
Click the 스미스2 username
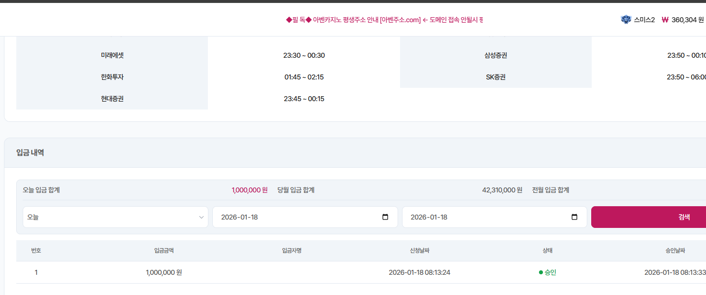pyautogui.click(x=644, y=20)
